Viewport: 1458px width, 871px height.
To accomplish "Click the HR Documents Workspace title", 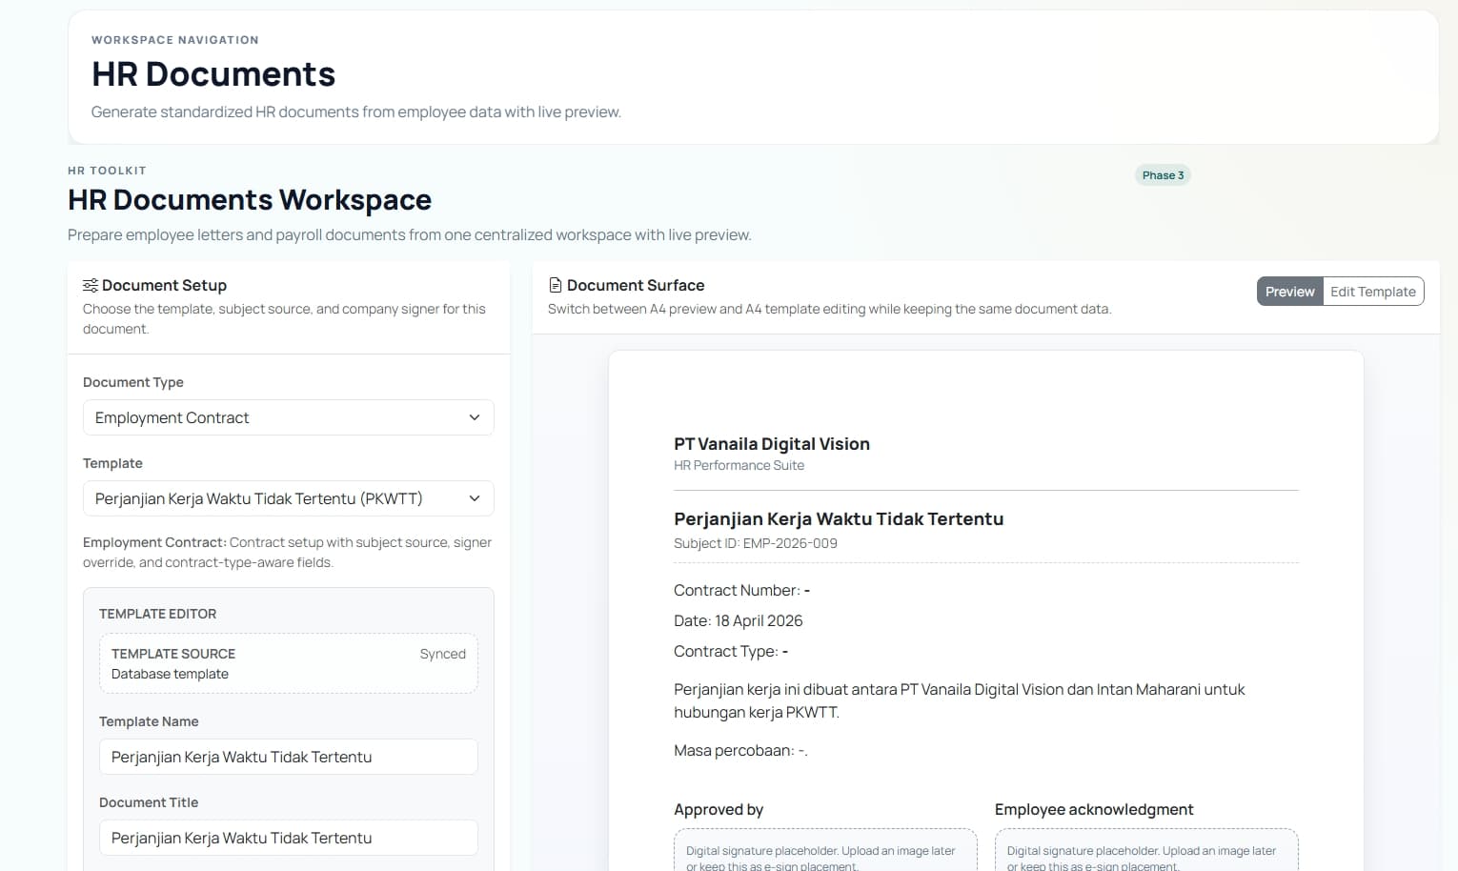I will click(x=250, y=200).
